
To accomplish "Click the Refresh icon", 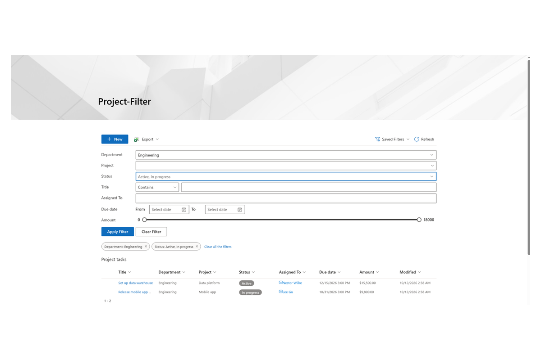I will coord(417,139).
